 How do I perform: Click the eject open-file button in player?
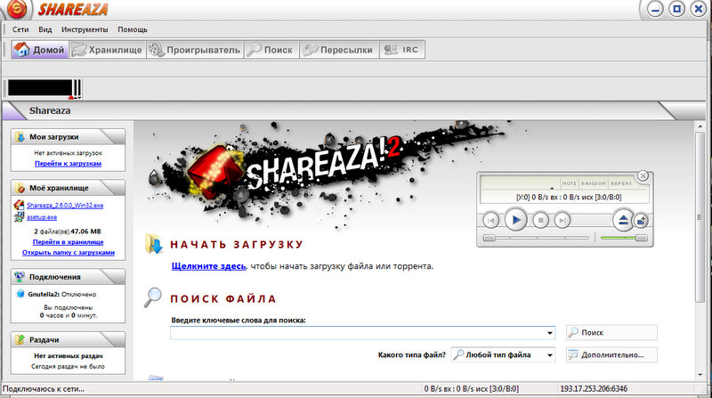click(x=623, y=220)
